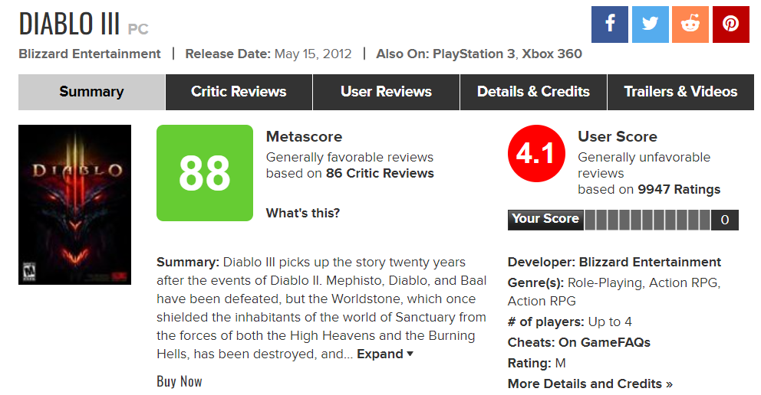Click the Twitter share icon
761x395 pixels.
pos(651,24)
